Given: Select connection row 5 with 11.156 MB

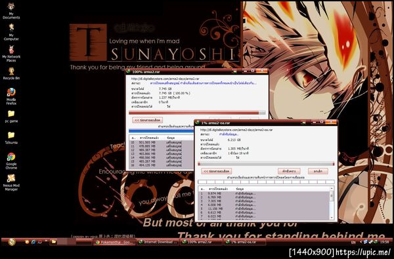Looking at the screenshot, I should pyautogui.click(x=263, y=209).
